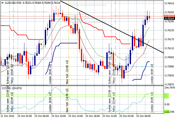This screenshot has height=119, width=175.
Task: Click the 0.75995 price axis label
Action: [169, 66]
